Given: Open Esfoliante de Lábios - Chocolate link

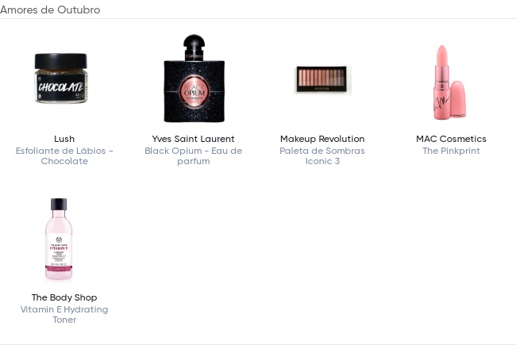Looking at the screenshot, I should [64, 156].
